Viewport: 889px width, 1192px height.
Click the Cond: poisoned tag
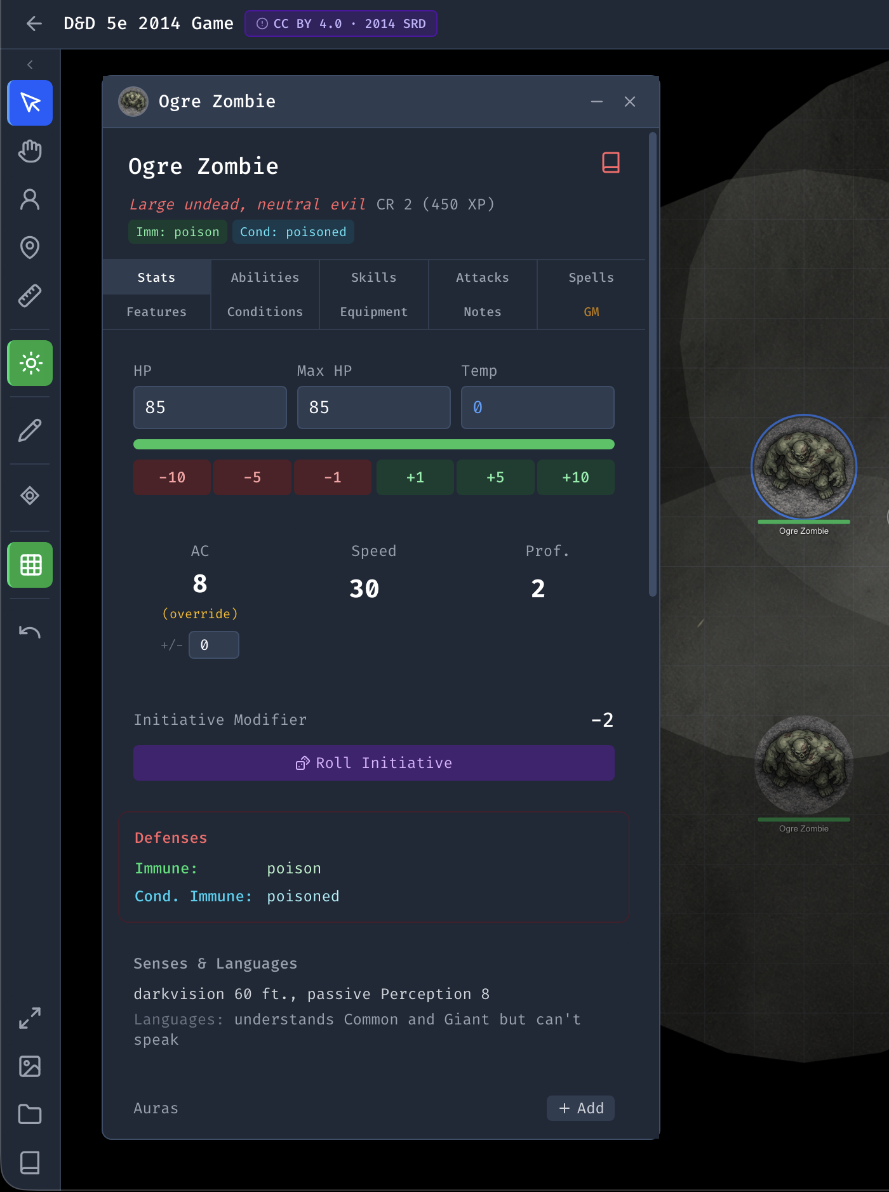[293, 232]
